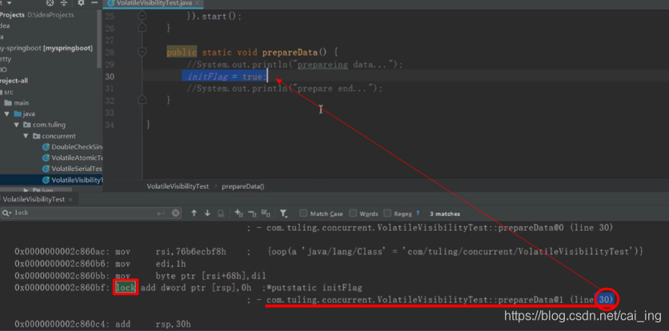669x331 pixels.
Task: Open VolatileSerialTest class file
Action: [73, 169]
